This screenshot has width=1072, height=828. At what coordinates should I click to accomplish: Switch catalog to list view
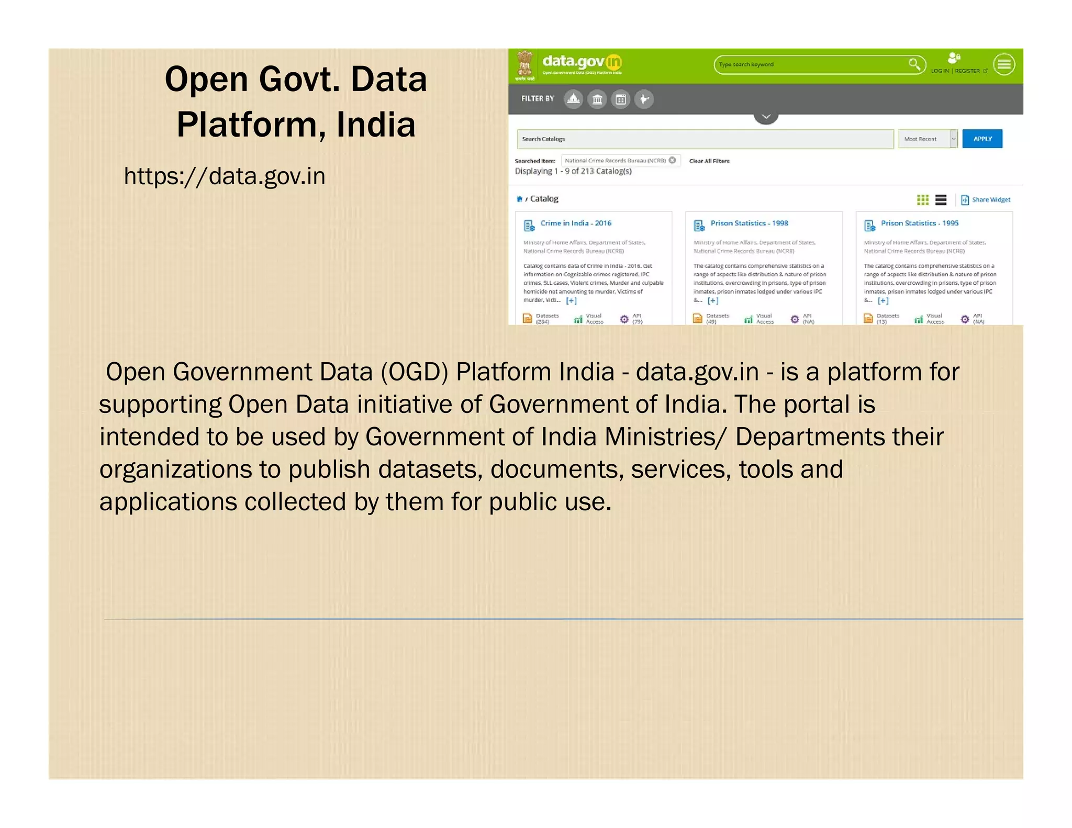(941, 199)
